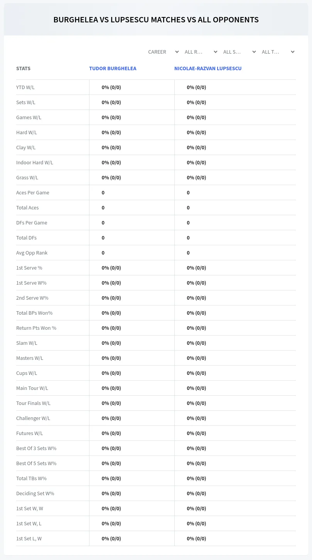312x560 pixels.
Task: Select the Total Aces row label
Action: (x=27, y=207)
